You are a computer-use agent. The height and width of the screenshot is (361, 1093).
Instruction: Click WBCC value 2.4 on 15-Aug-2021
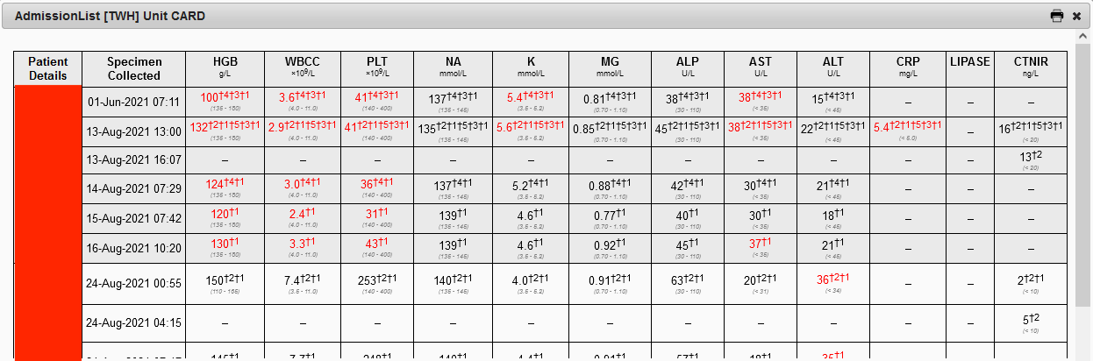point(303,216)
